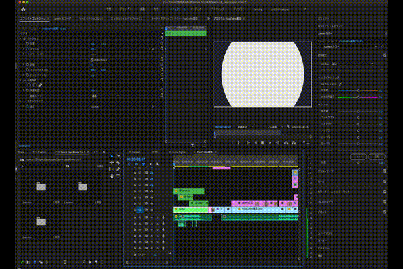
Task: Click Mark Out button in program monitor
Action: tap(238, 143)
